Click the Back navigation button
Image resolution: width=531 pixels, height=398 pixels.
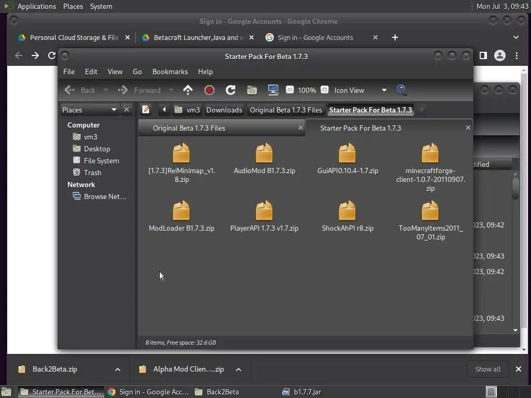[80, 90]
